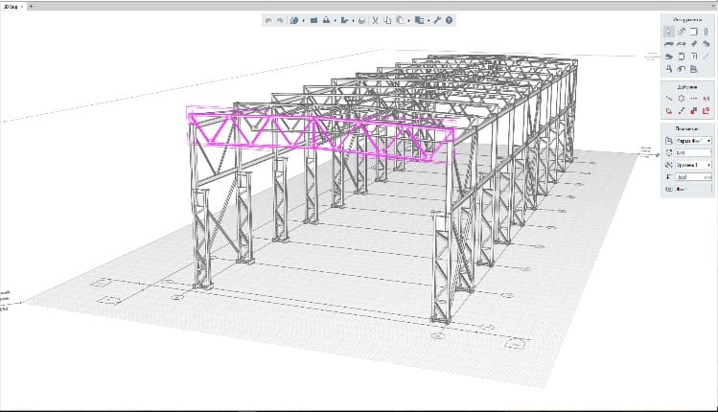Open settings with the wrench icon
This screenshot has height=412, width=718.
(x=437, y=20)
